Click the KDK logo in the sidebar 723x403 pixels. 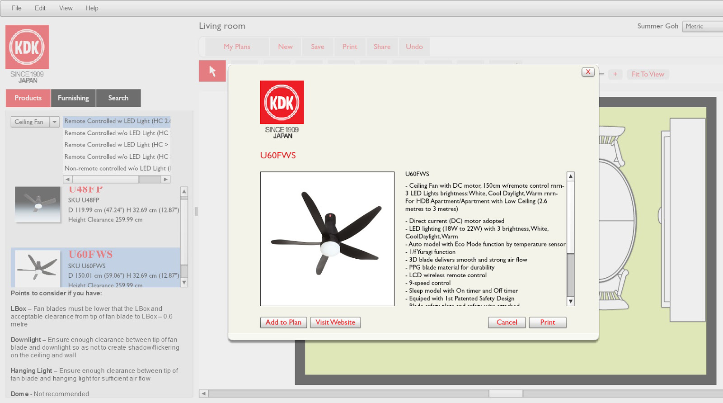[x=27, y=47]
